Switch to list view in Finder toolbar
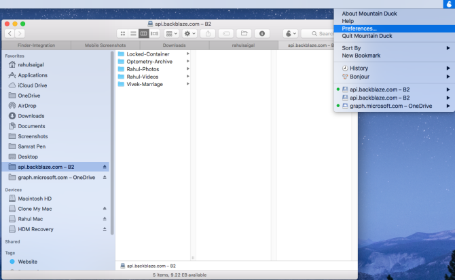Viewport: 455px width, 280px height. 133,33
